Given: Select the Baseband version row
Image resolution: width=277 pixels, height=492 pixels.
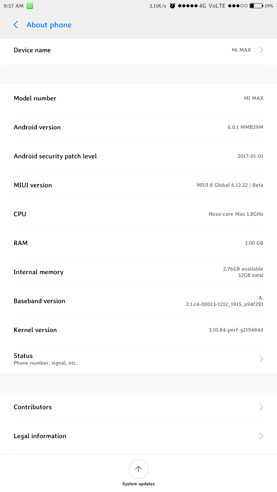Looking at the screenshot, I should [x=138, y=301].
